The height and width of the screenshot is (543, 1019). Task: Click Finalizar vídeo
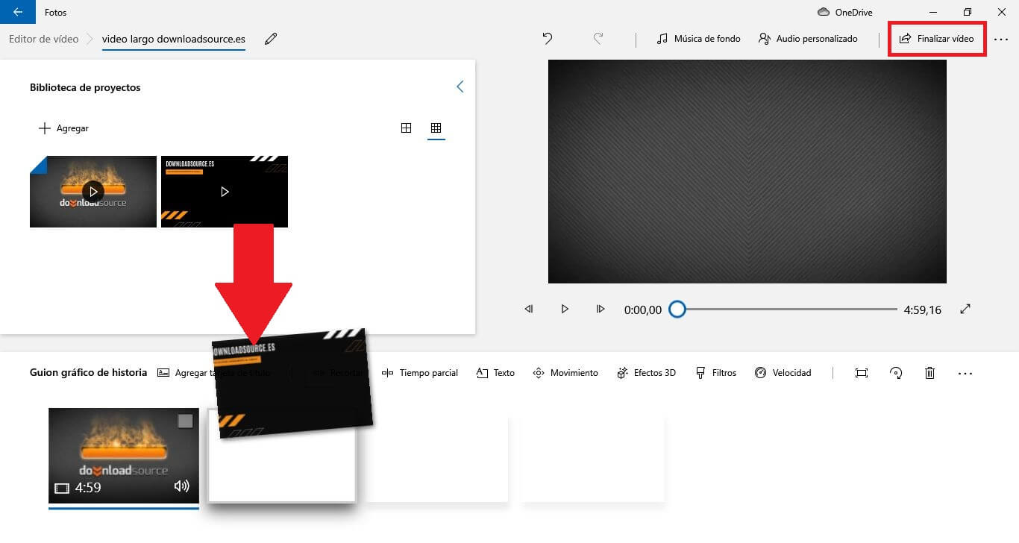tap(937, 39)
